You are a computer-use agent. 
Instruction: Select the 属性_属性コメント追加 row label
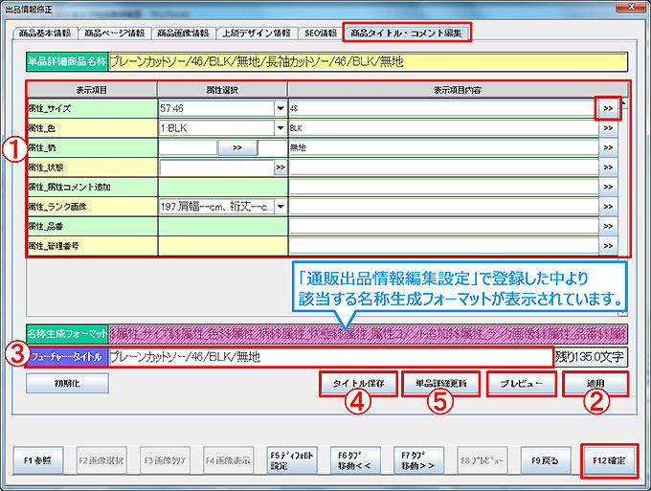(x=92, y=187)
